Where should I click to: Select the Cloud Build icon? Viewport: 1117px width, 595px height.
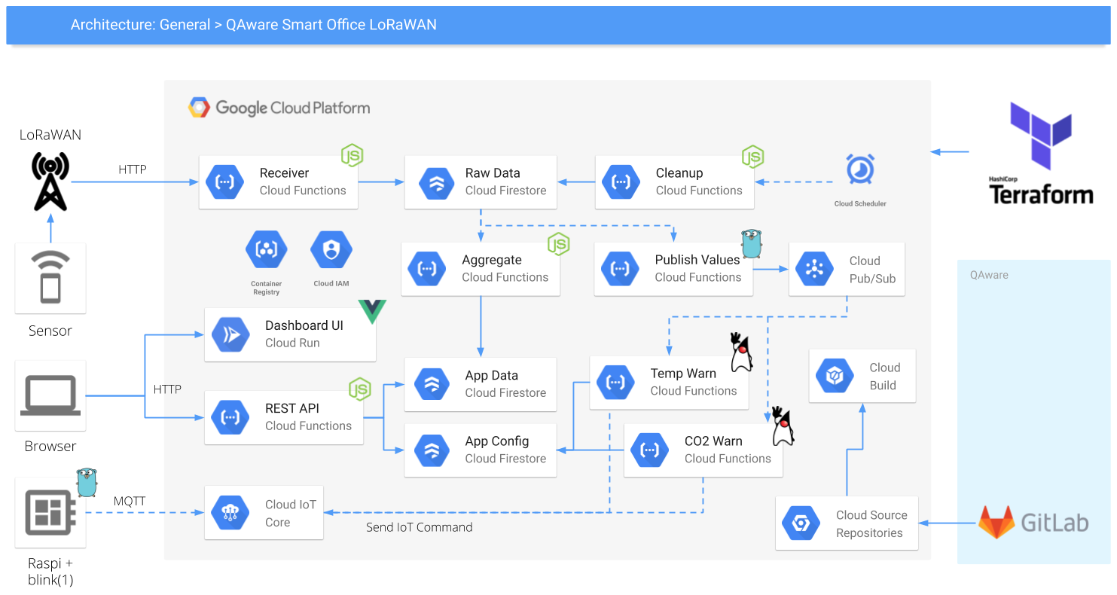833,375
